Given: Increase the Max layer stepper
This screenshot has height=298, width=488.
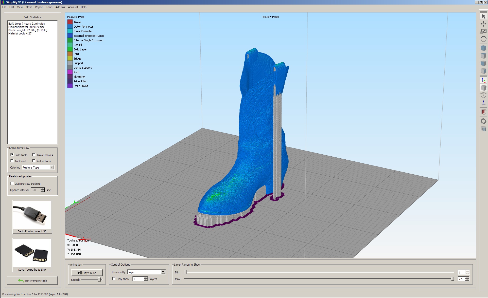Looking at the screenshot, I should (x=467, y=278).
